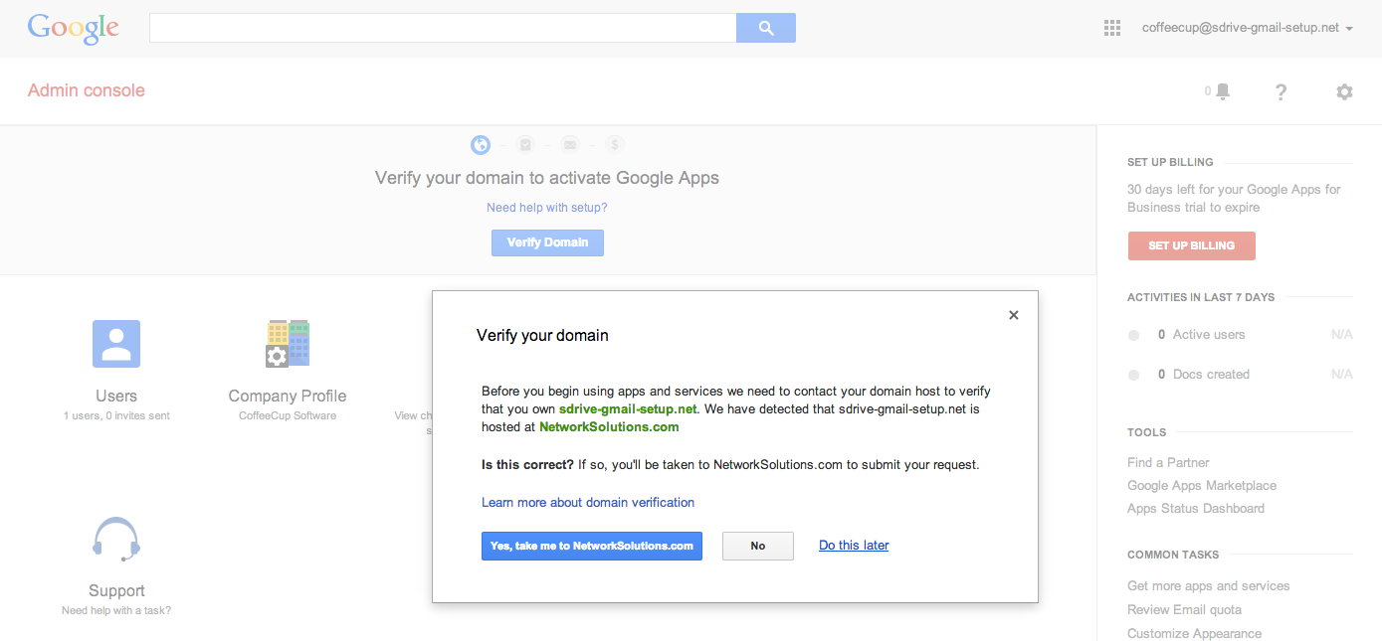This screenshot has height=641, width=1382.
Task: Open the Find a Partner link
Action: click(1168, 462)
